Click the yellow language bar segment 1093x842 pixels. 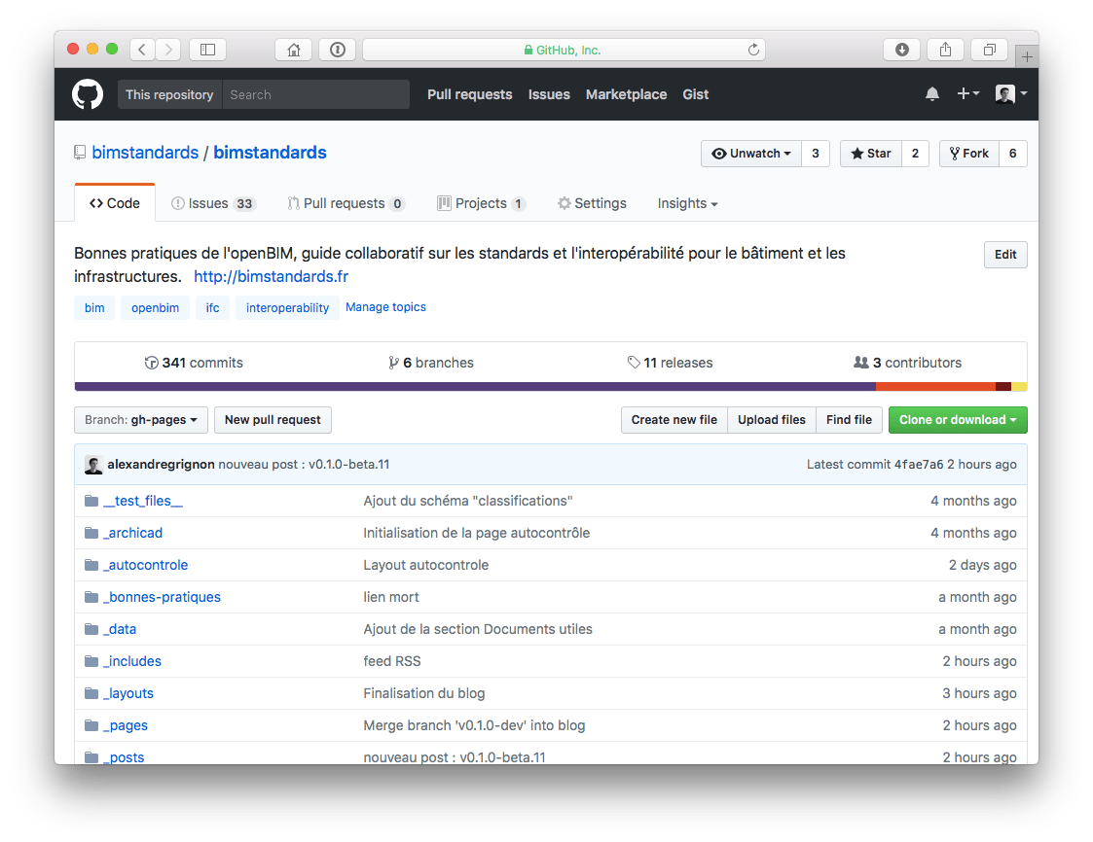1019,387
